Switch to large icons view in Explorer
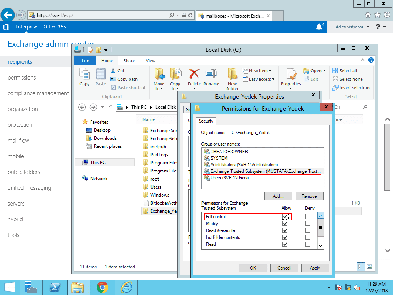Viewport: 393px width, 295px height. tap(370, 267)
